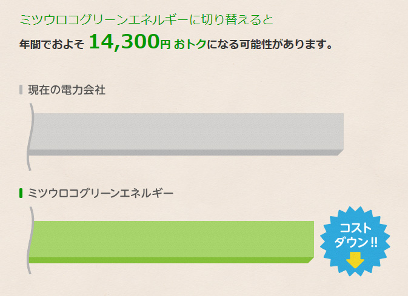Click the 14,300 savings amount
408x296 pixels.
(124, 42)
